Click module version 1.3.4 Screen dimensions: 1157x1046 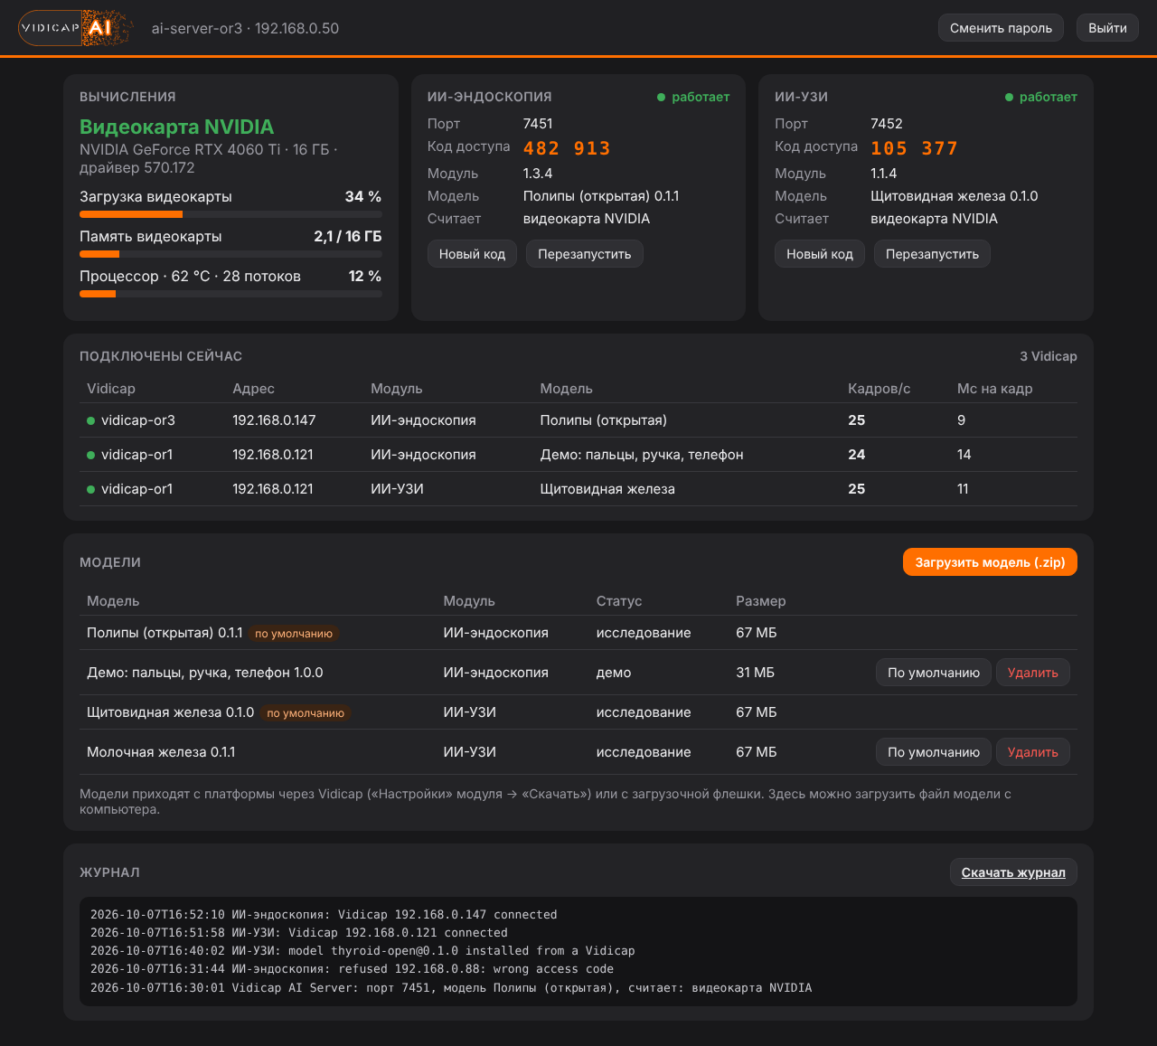(x=538, y=174)
